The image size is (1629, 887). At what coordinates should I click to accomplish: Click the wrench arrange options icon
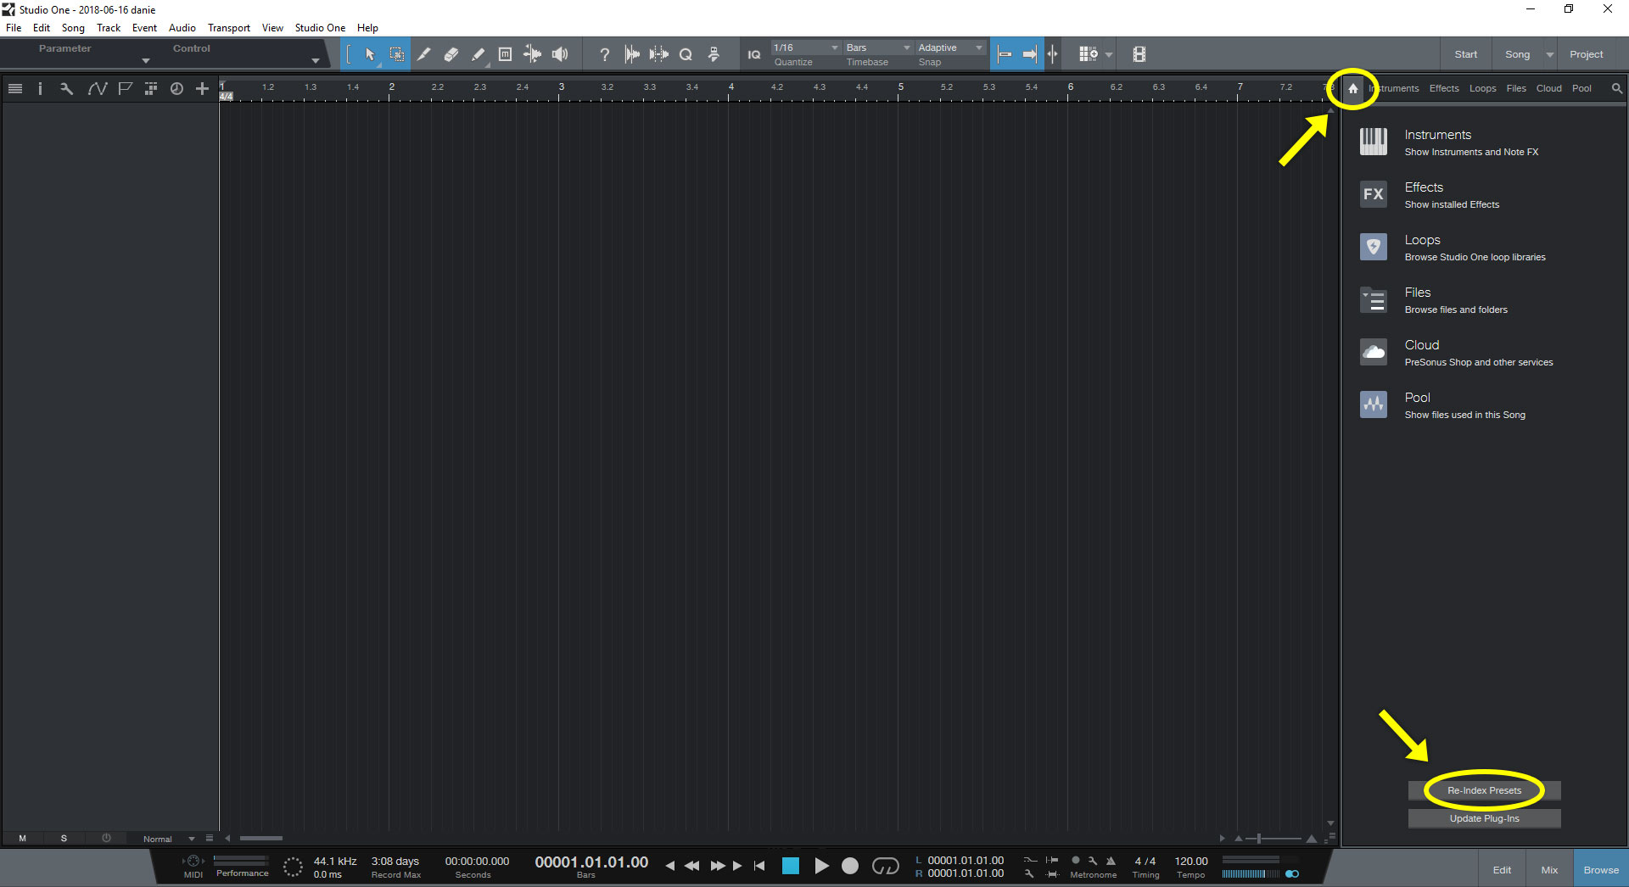[66, 88]
